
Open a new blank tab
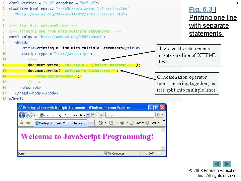click(91, 123)
